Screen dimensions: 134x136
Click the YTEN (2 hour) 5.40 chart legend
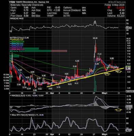pyautogui.click(x=19, y=38)
